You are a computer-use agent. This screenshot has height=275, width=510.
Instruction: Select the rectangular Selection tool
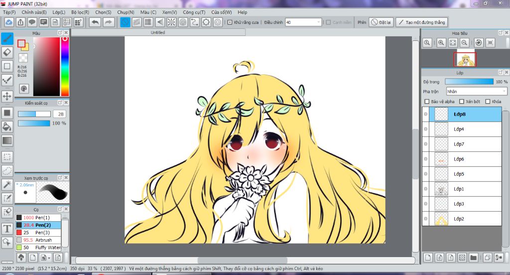point(7,157)
